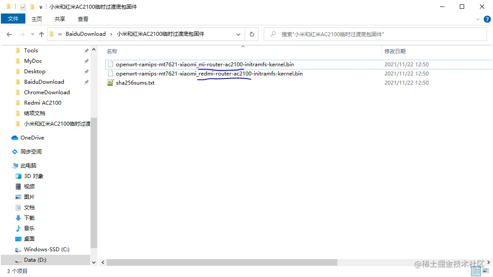This screenshot has height=277, width=493.
Task: Click the horizontal scrollbar thumb
Action: click(x=222, y=262)
